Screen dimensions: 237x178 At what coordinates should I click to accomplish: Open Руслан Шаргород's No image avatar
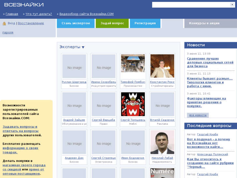click(x=74, y=66)
